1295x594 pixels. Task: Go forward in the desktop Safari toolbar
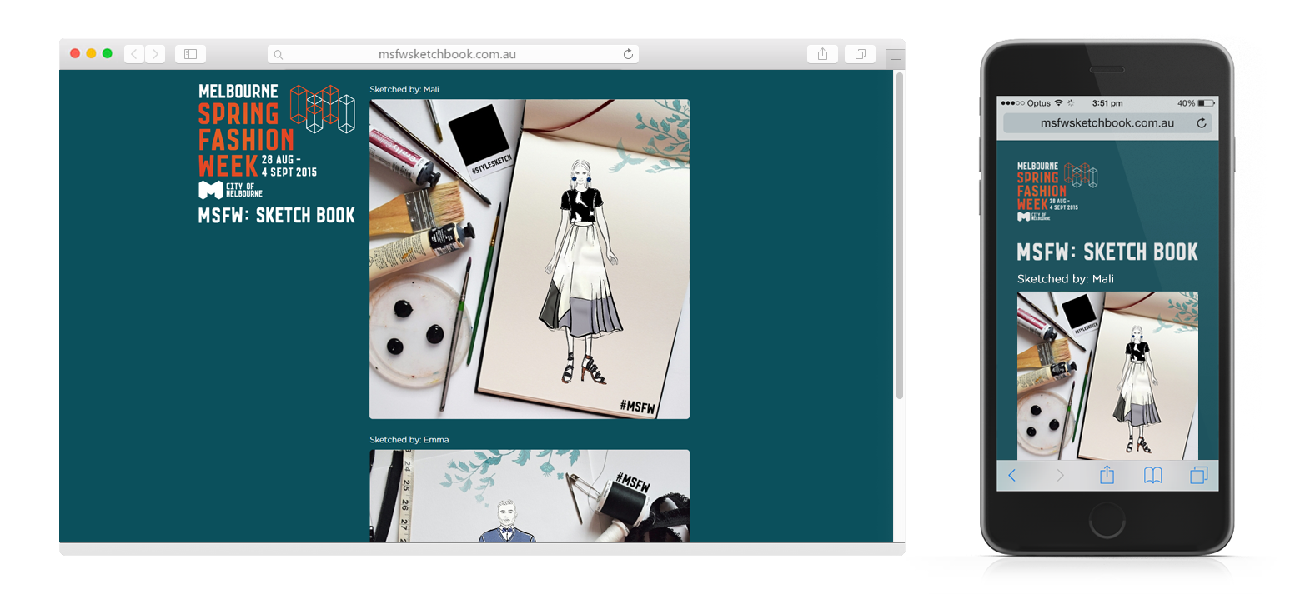tap(155, 54)
